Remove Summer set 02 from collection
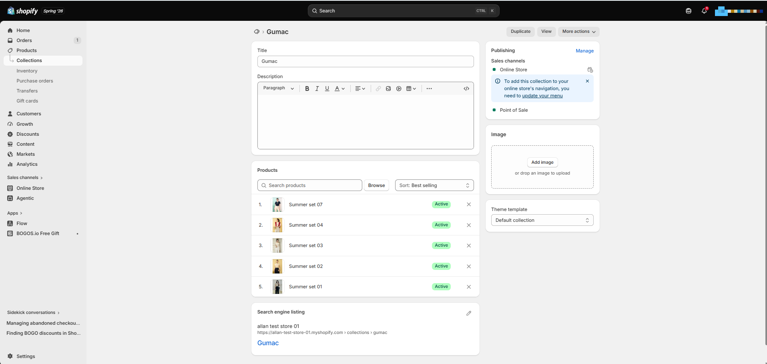Screen dimensions: 767x364 [x=469, y=266]
